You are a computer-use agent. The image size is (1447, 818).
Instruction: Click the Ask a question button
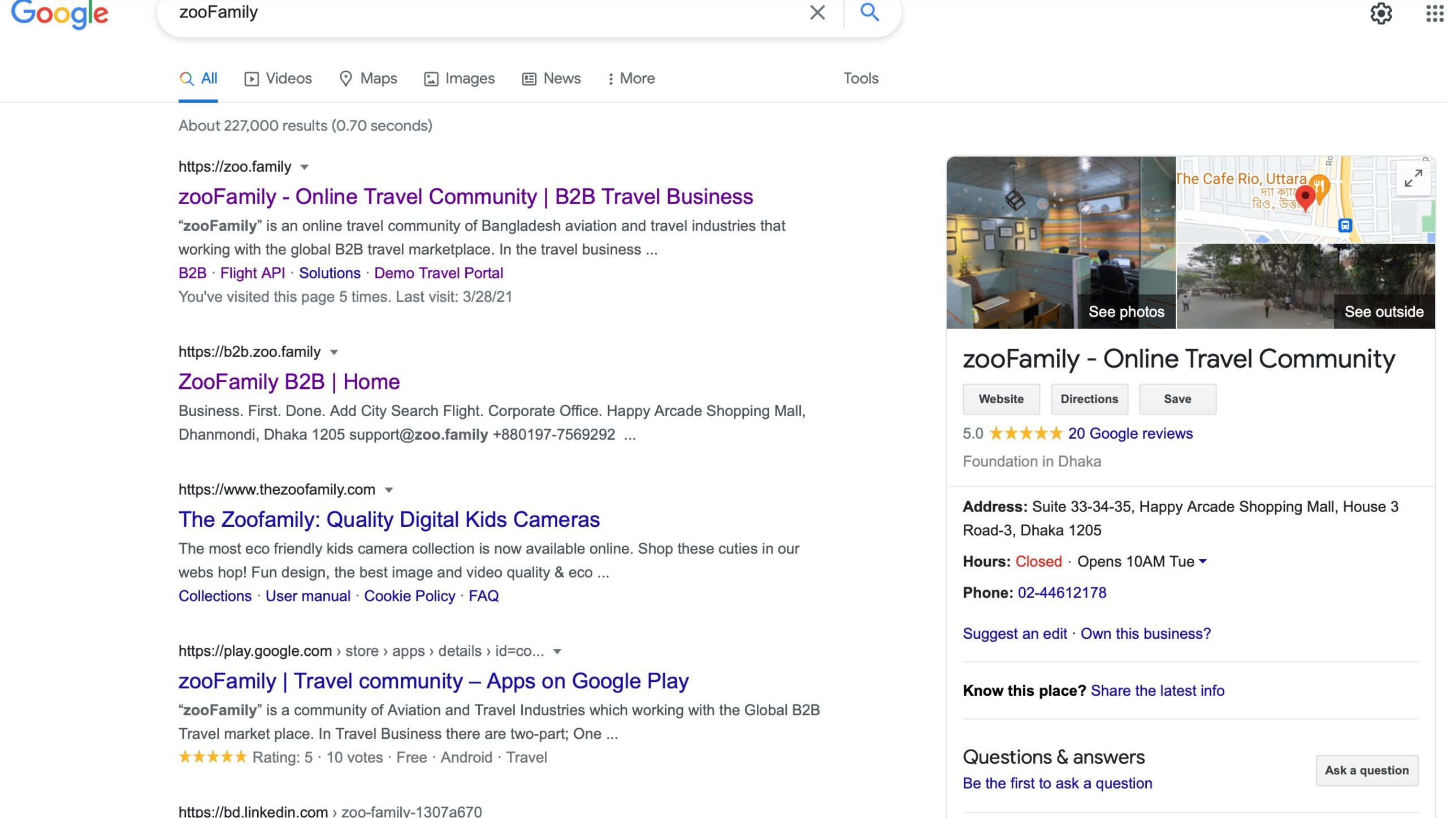1367,771
